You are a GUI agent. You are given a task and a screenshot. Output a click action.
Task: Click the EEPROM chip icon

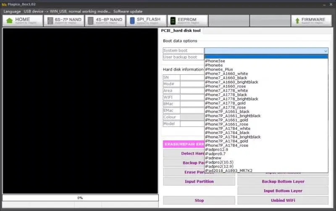(173, 21)
